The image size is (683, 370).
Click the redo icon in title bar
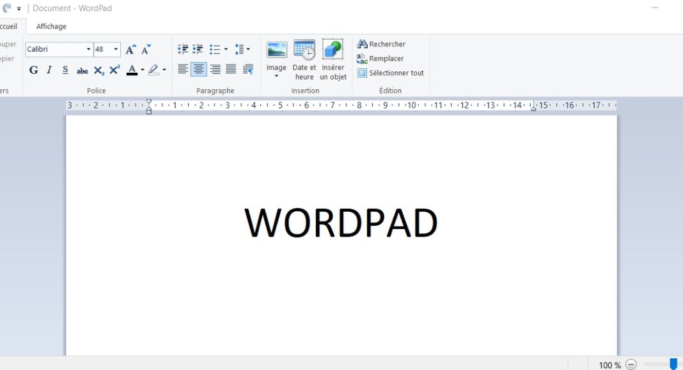pyautogui.click(x=6, y=8)
